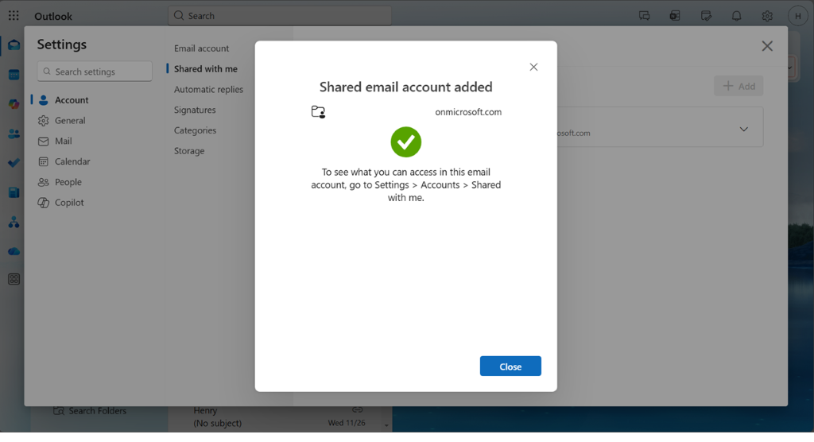This screenshot has height=442, width=814.
Task: Expand the shared account chevron
Action: 744,129
